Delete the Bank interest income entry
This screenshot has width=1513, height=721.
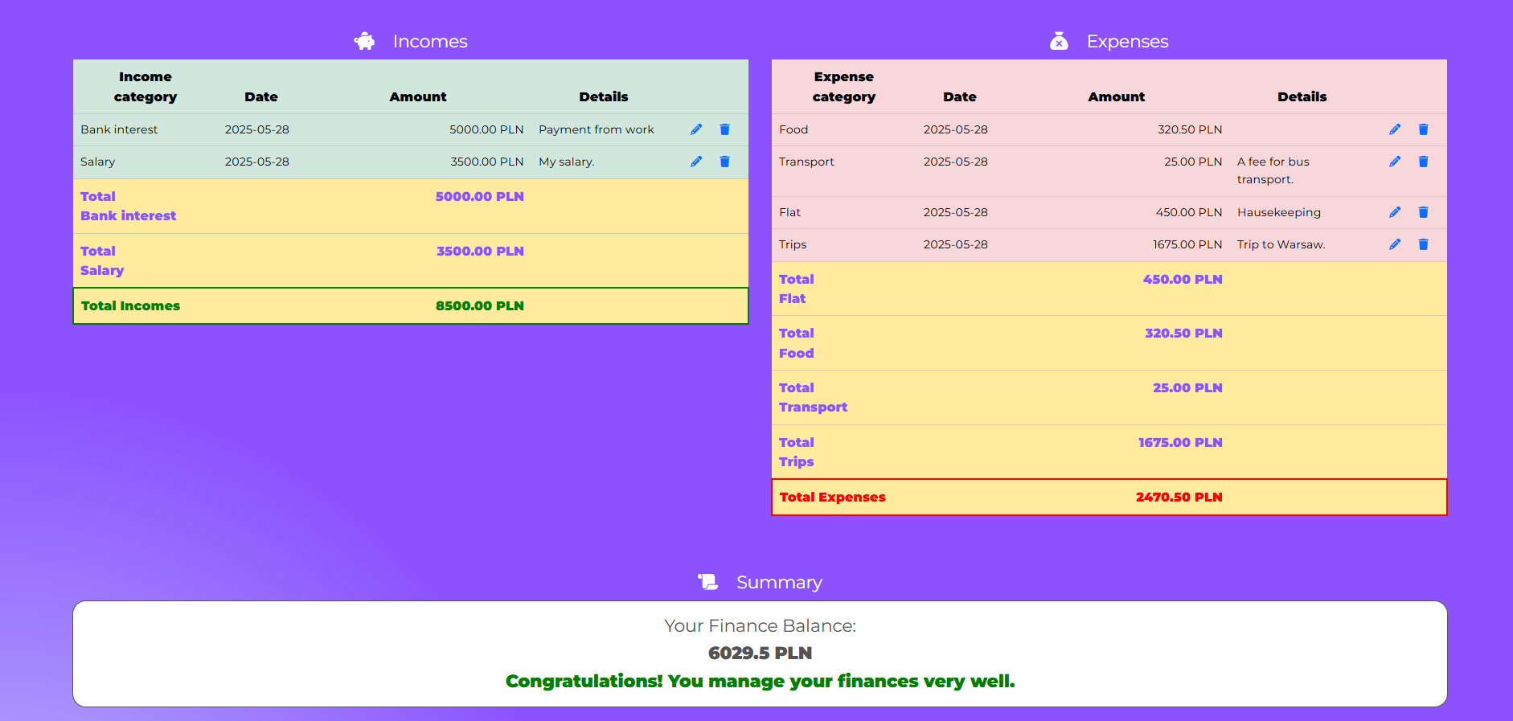point(724,129)
